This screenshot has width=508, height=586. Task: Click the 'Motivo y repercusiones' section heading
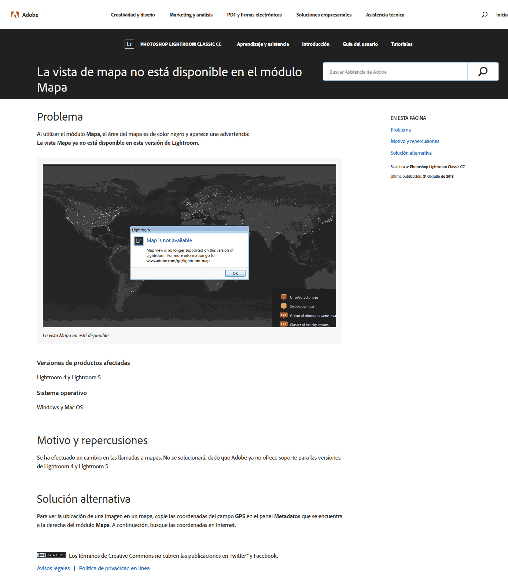[x=92, y=440]
